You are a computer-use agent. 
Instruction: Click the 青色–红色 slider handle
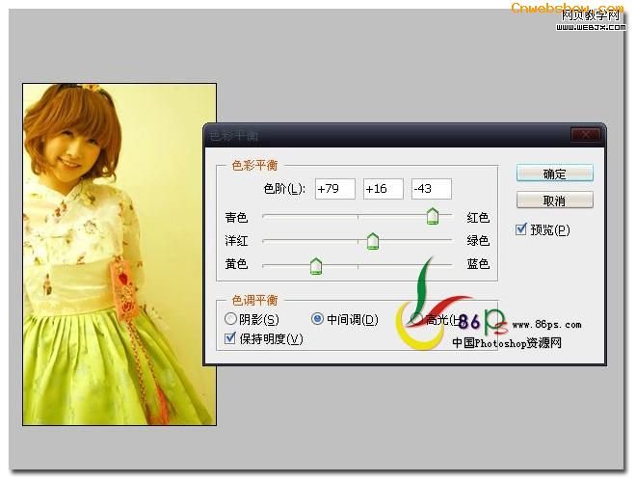(x=433, y=217)
